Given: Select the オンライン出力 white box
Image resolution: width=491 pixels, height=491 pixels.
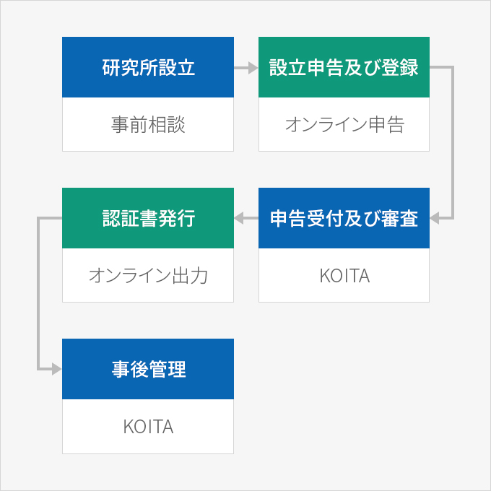Looking at the screenshot, I should 148,275.
